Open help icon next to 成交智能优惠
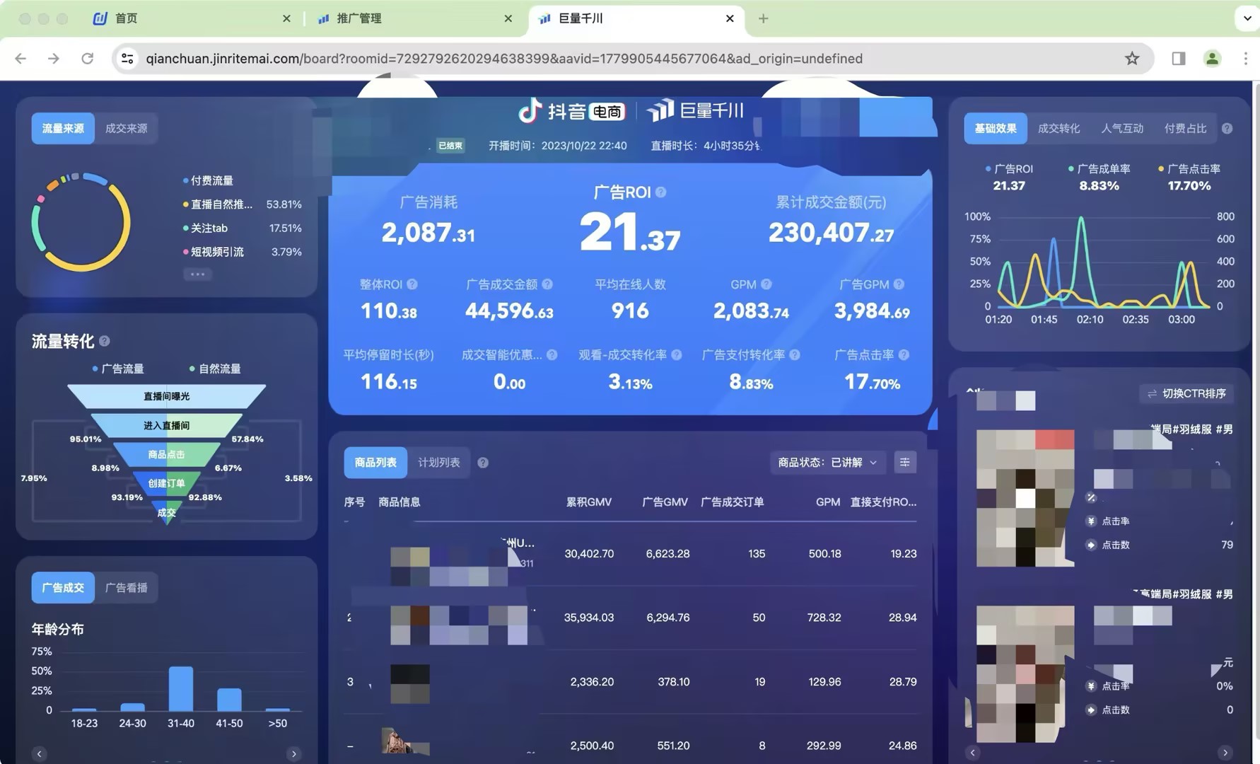Screen dimensions: 1260x764 click(552, 355)
